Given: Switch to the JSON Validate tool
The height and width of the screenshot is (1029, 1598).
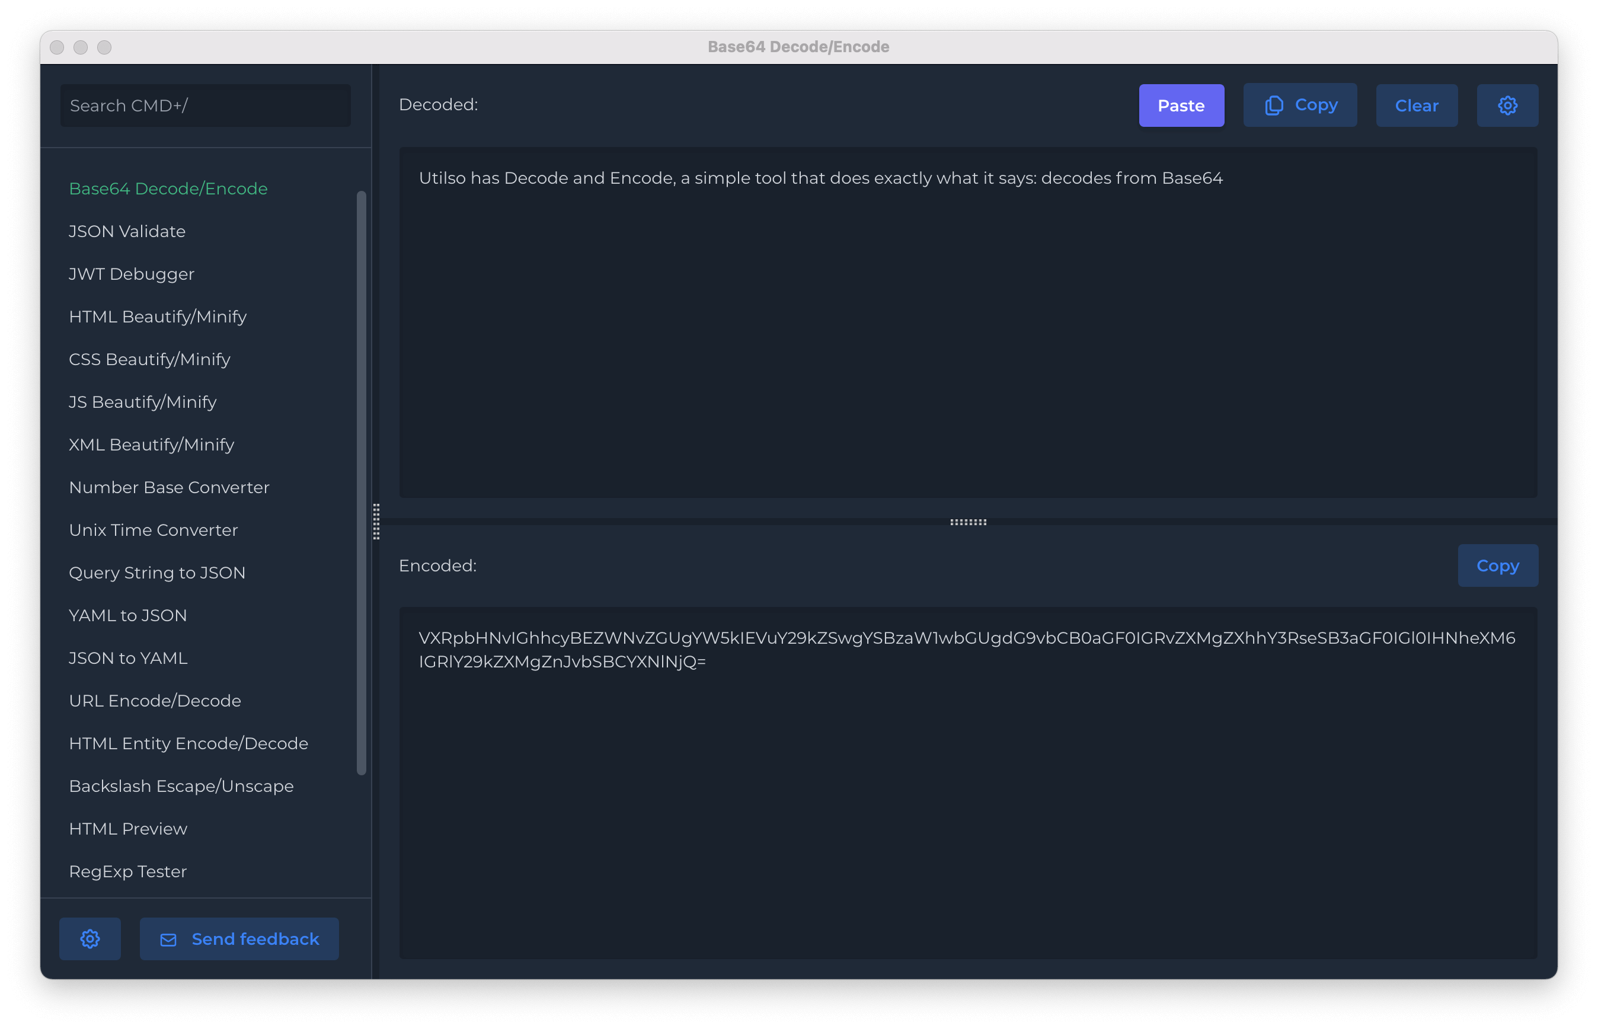Looking at the screenshot, I should (127, 231).
